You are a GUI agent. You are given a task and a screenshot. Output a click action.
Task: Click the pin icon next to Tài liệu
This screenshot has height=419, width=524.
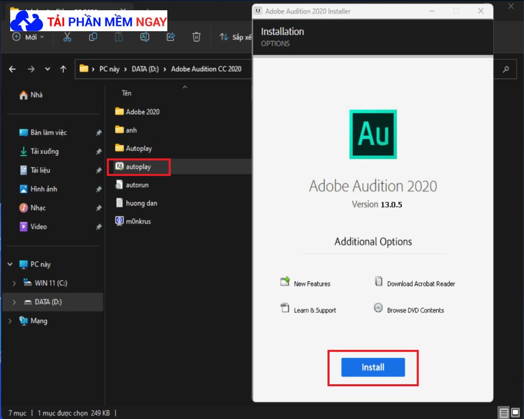(99, 170)
